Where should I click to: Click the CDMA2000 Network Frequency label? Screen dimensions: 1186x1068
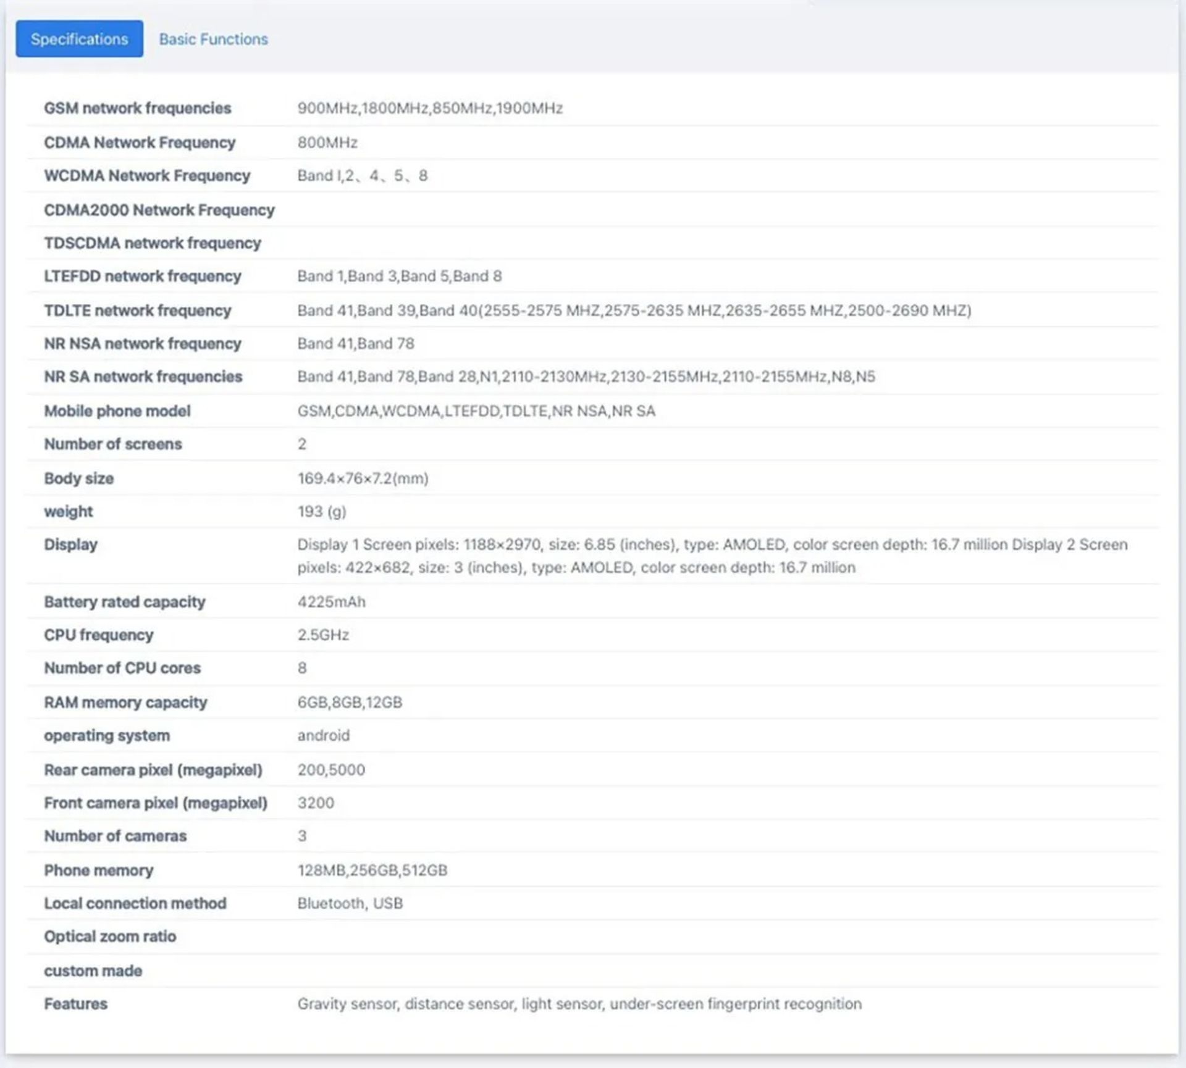(x=159, y=210)
